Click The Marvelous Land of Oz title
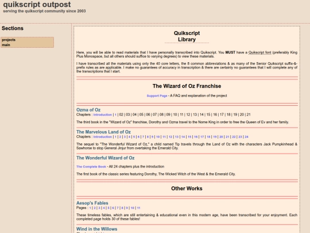This screenshot has width=310, height=233. click(x=103, y=132)
